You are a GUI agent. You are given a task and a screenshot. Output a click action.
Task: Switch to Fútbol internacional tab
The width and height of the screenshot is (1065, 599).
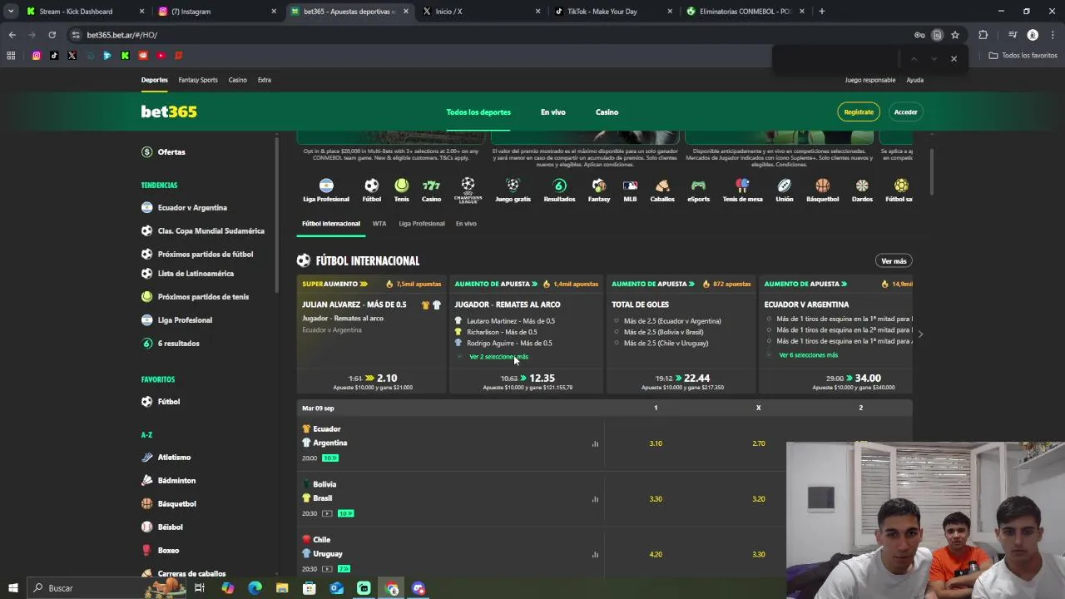click(x=331, y=224)
